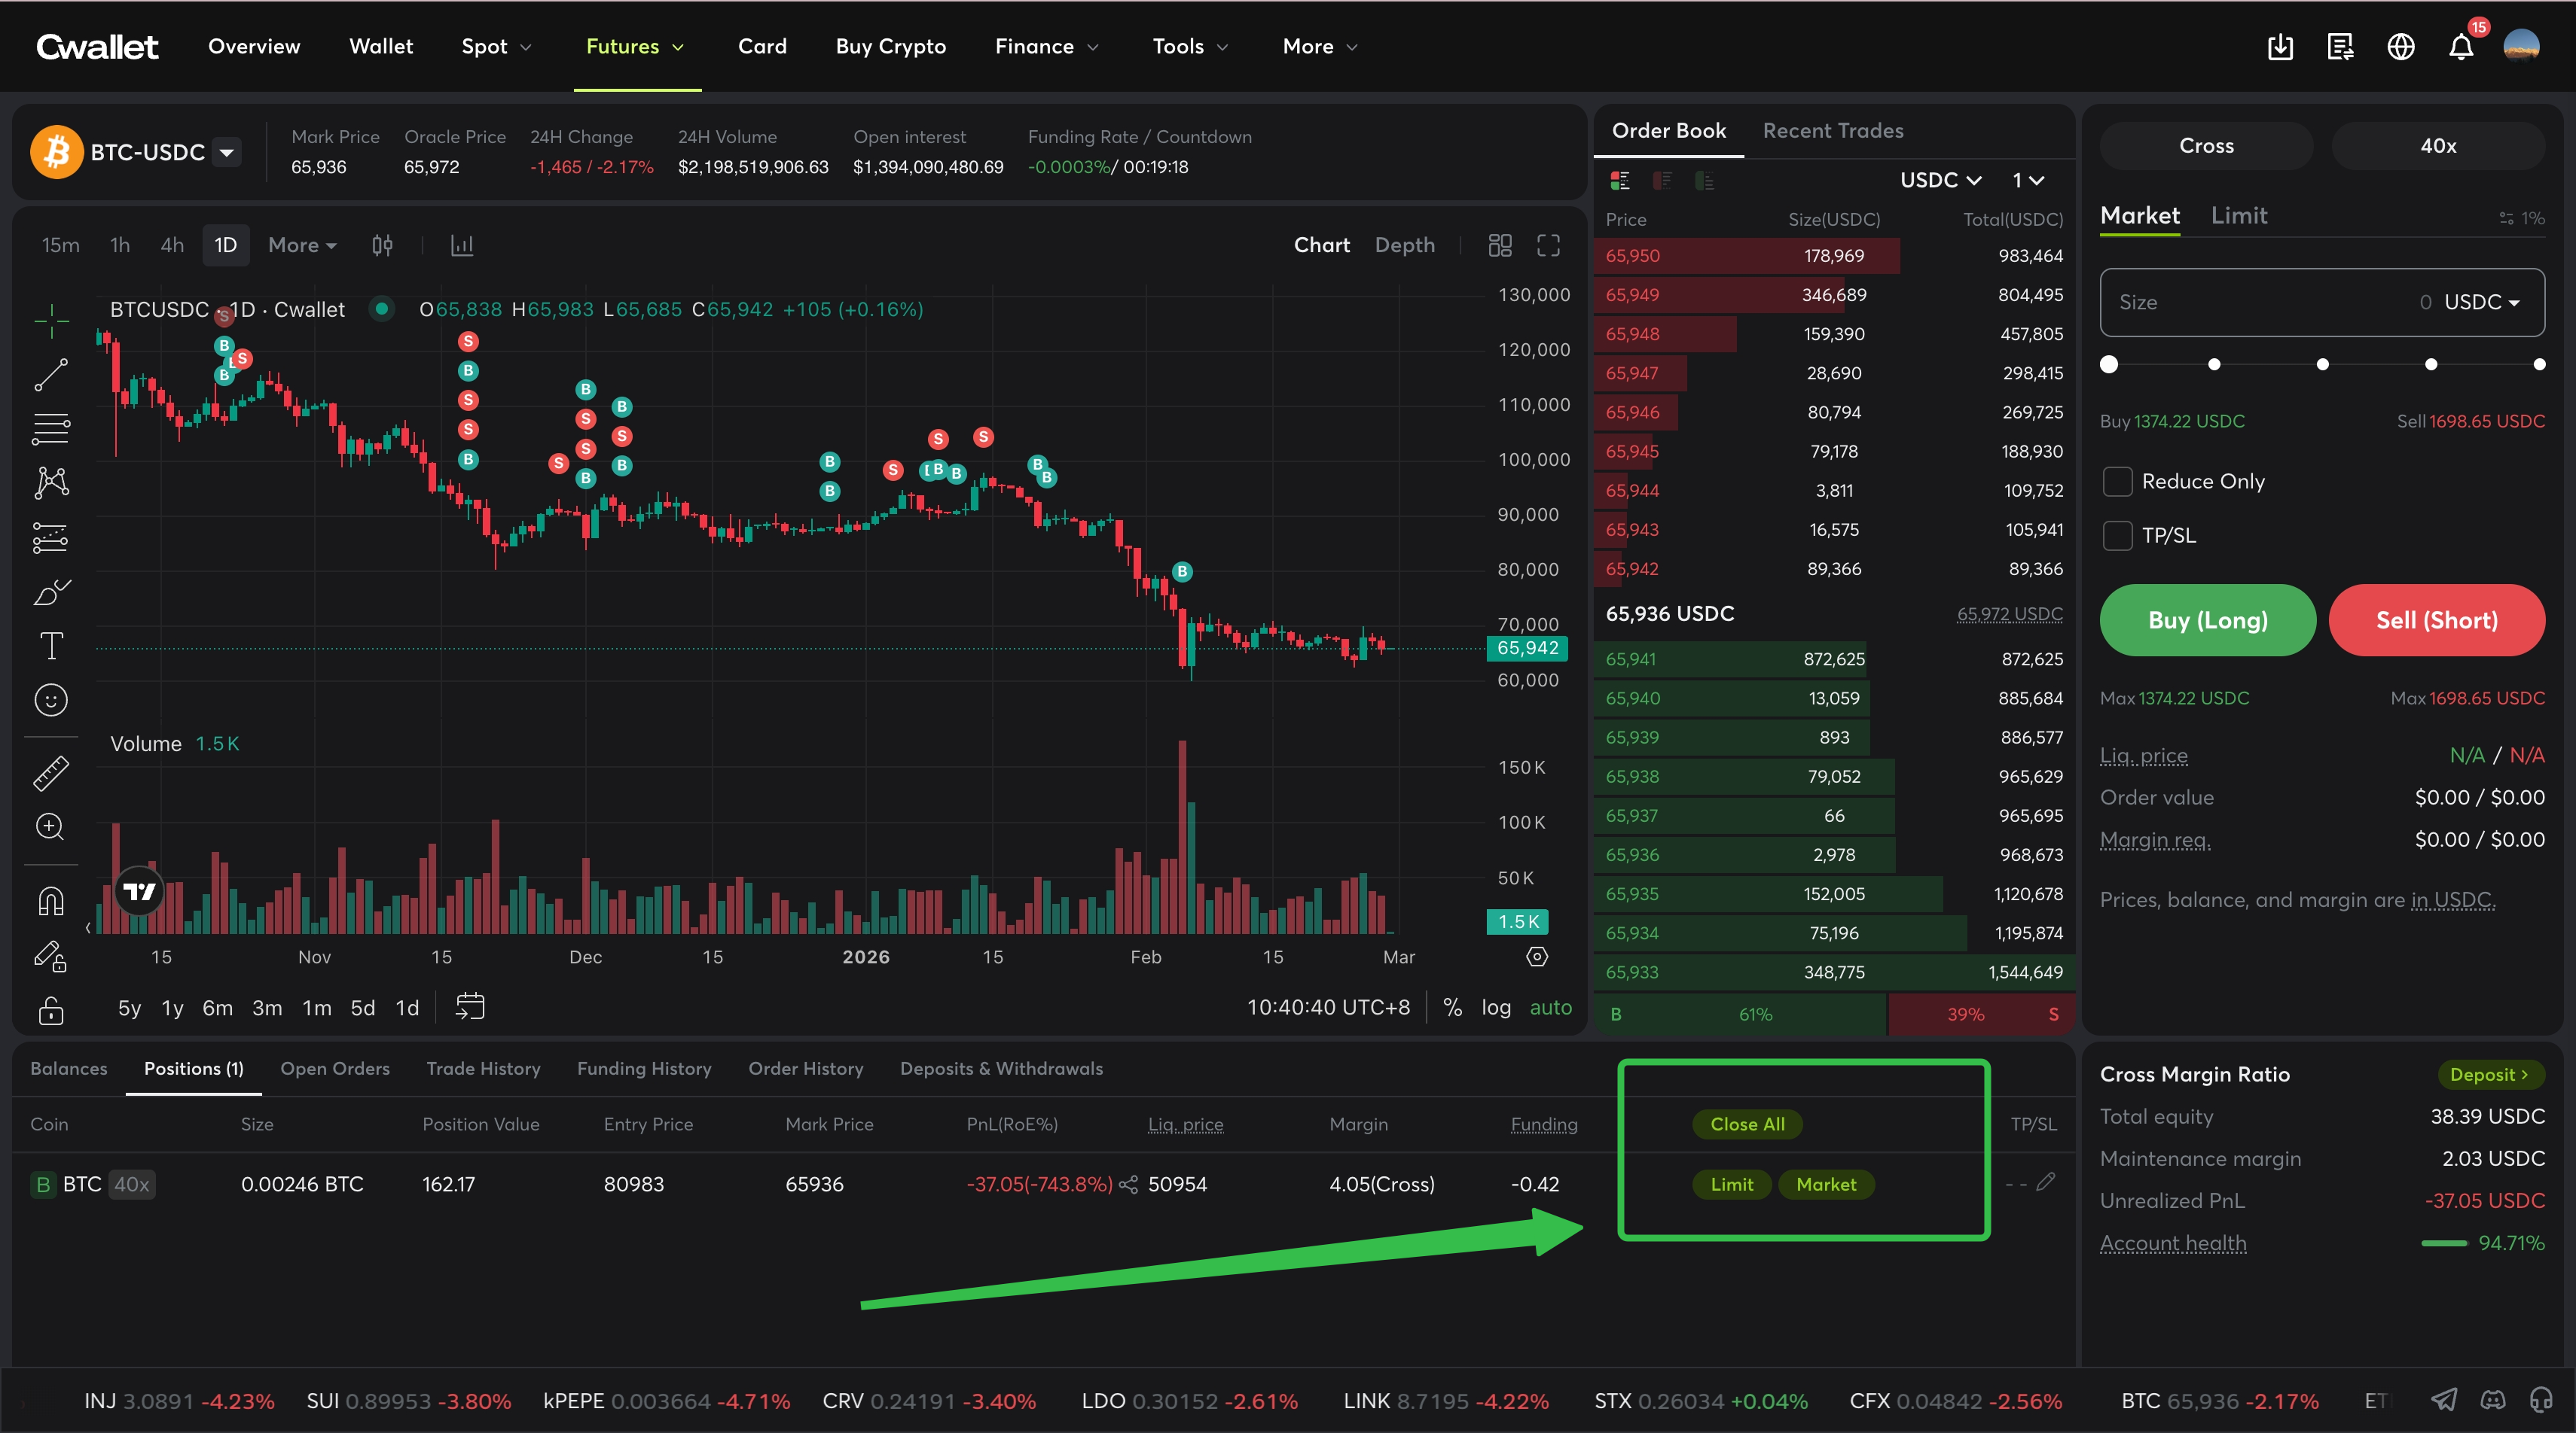This screenshot has height=1433, width=2576.
Task: Switch to the Recent Trades tab
Action: (1833, 131)
